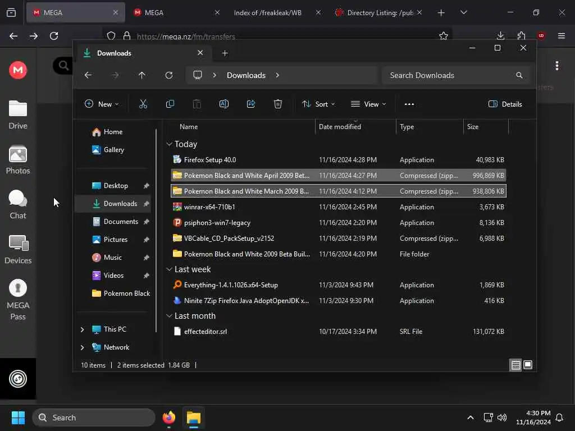Click Firefox downloads arrow icon in browser toolbar

[500, 36]
